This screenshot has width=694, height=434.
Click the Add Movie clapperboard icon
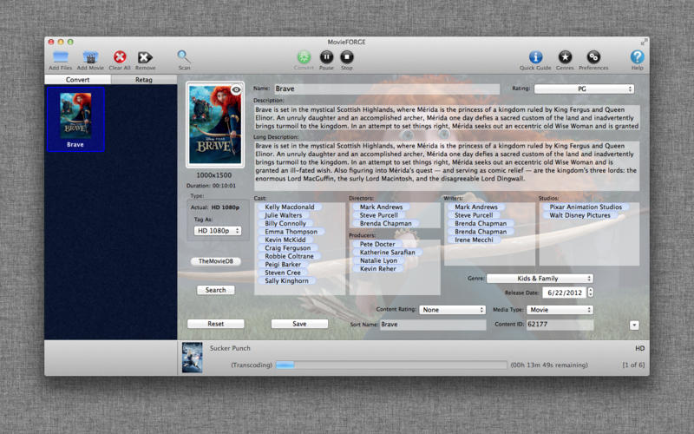click(90, 57)
